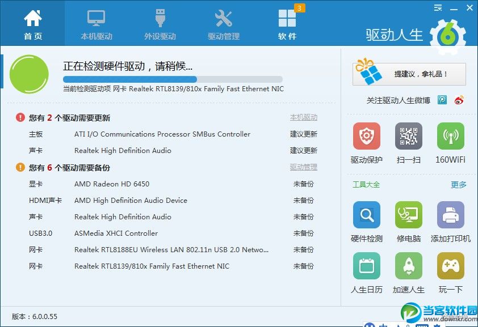Image resolution: width=478 pixels, height=327 pixels.
Task: Click 本机驱动 link beside update notice
Action: click(304, 117)
